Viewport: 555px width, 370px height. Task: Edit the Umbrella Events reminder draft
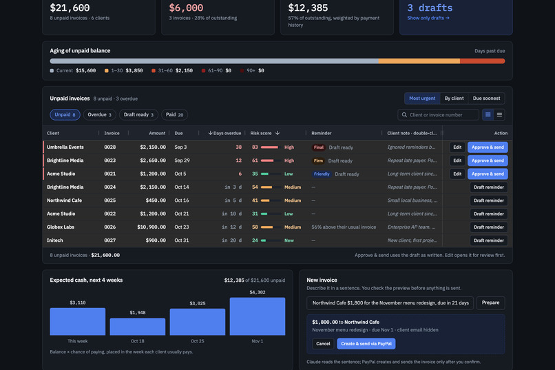point(457,147)
